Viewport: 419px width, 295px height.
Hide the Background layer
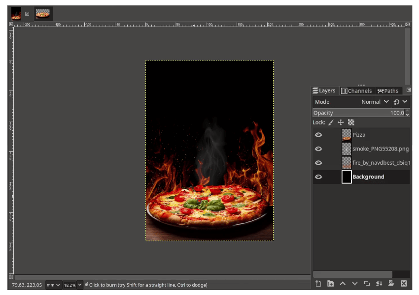coord(318,177)
